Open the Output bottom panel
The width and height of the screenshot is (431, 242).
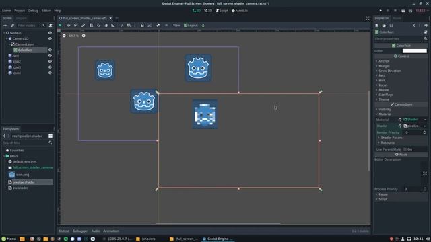(64, 231)
